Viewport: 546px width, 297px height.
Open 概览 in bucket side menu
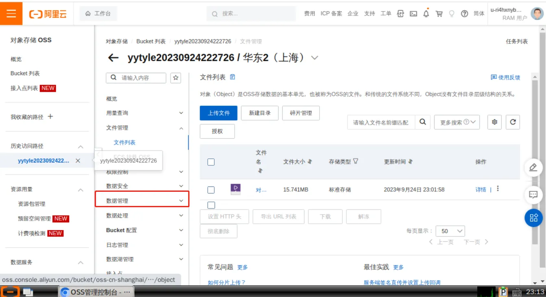tap(112, 99)
